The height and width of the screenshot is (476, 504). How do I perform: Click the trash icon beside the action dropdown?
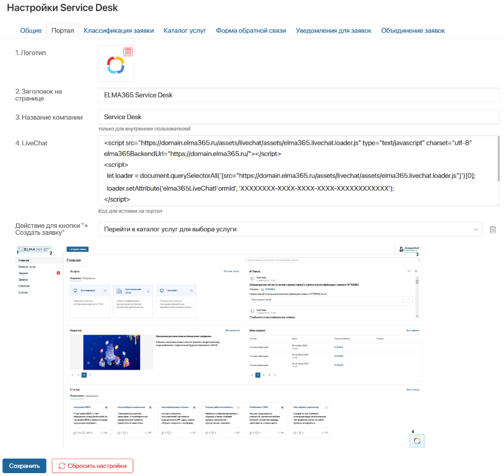[492, 229]
